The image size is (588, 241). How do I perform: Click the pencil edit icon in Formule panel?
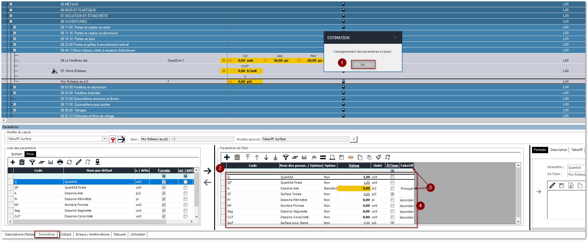[x=552, y=186]
